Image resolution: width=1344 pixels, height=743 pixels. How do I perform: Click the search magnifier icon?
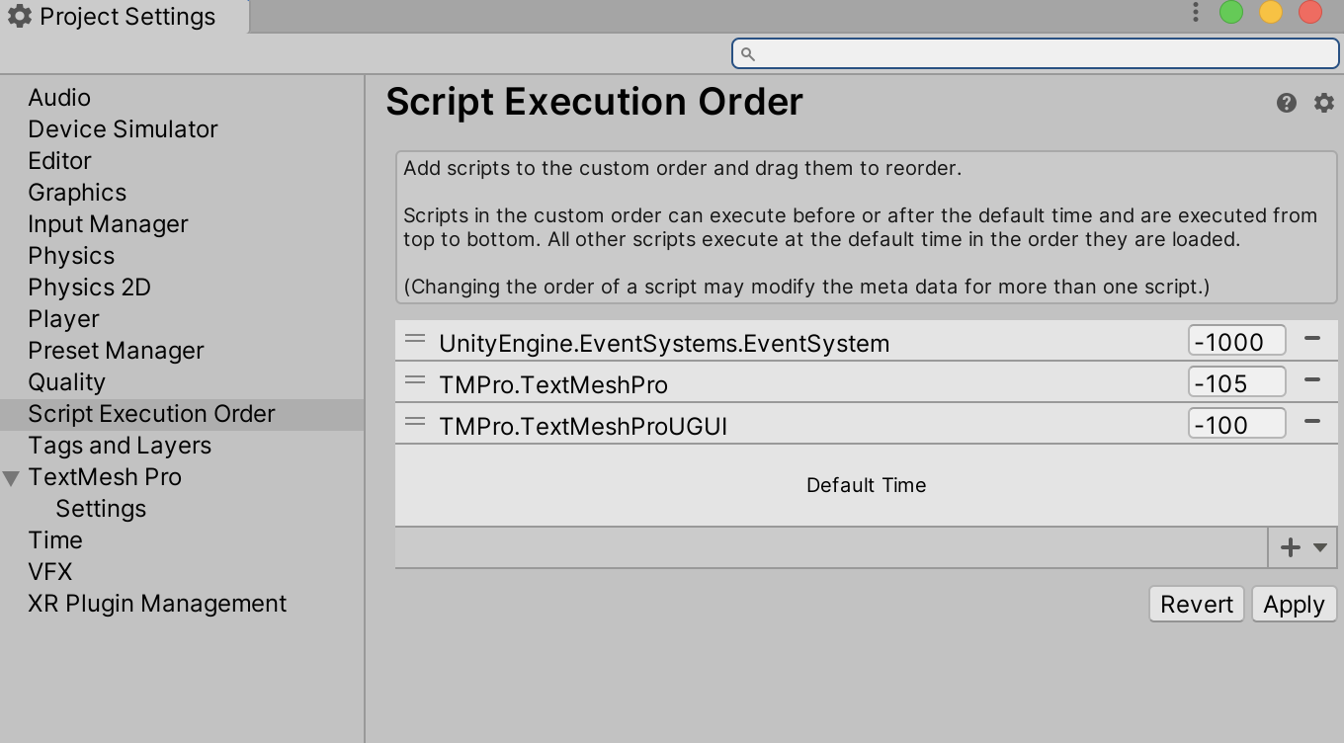point(748,54)
